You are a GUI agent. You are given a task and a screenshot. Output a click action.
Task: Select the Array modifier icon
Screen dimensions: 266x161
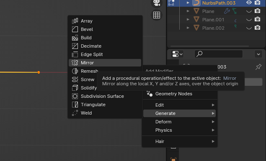75,21
